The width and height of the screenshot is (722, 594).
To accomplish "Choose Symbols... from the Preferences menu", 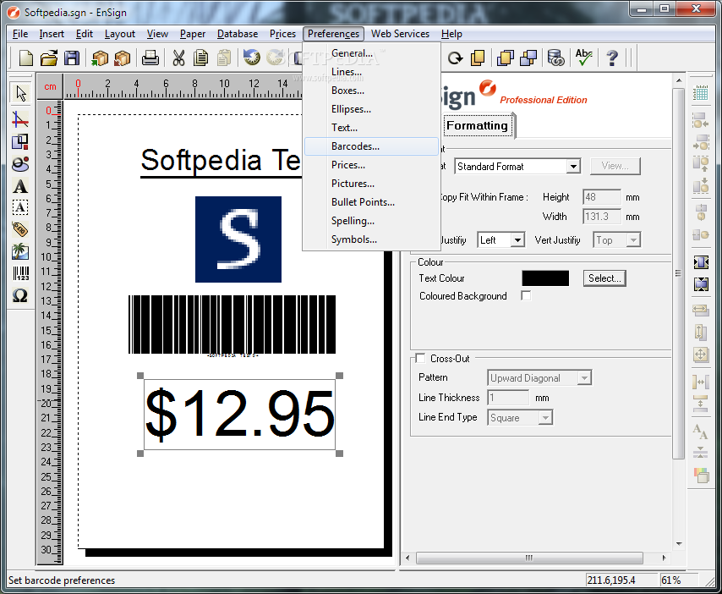I will (x=371, y=239).
